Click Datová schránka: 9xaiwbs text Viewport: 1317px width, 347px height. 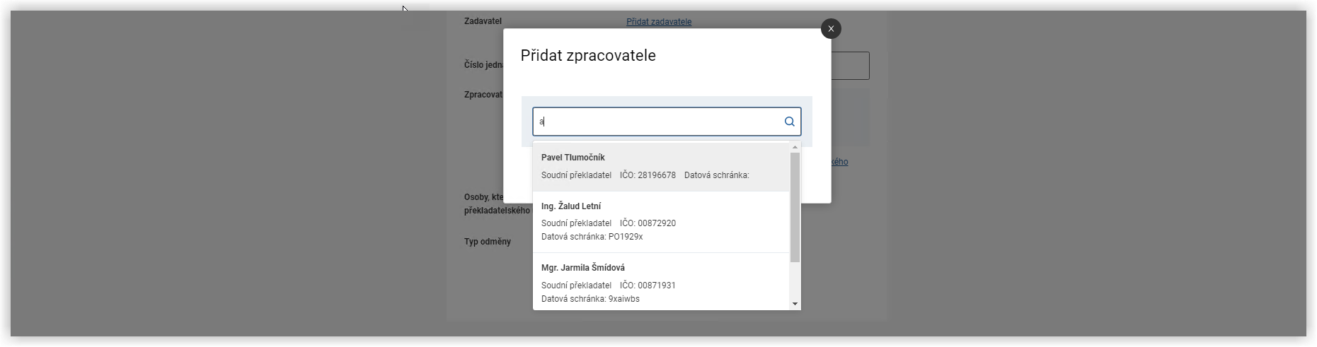click(x=590, y=299)
